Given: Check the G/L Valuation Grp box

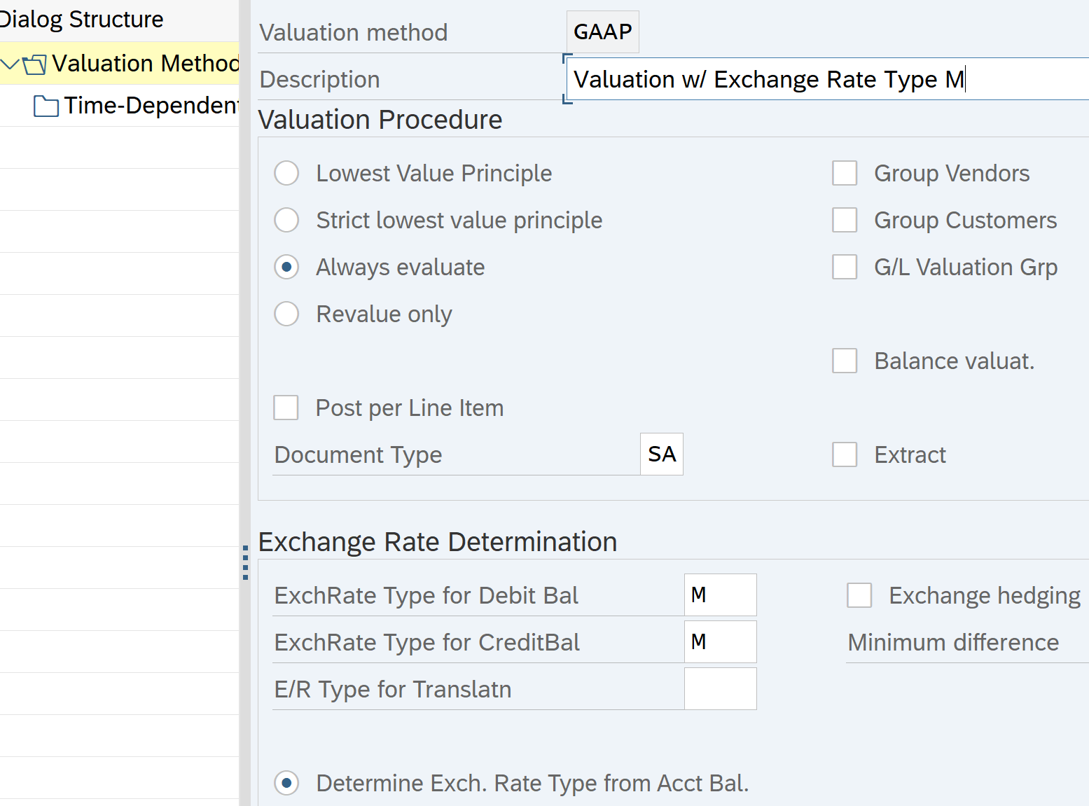Looking at the screenshot, I should pyautogui.click(x=845, y=267).
